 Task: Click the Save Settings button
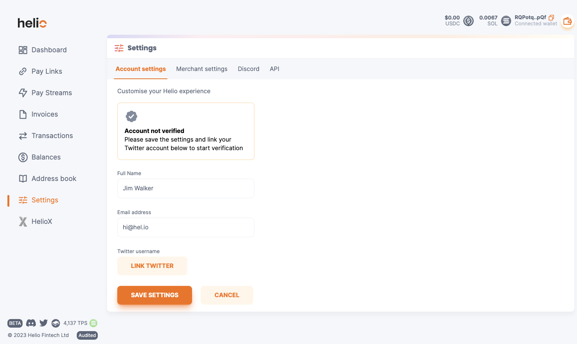point(155,295)
